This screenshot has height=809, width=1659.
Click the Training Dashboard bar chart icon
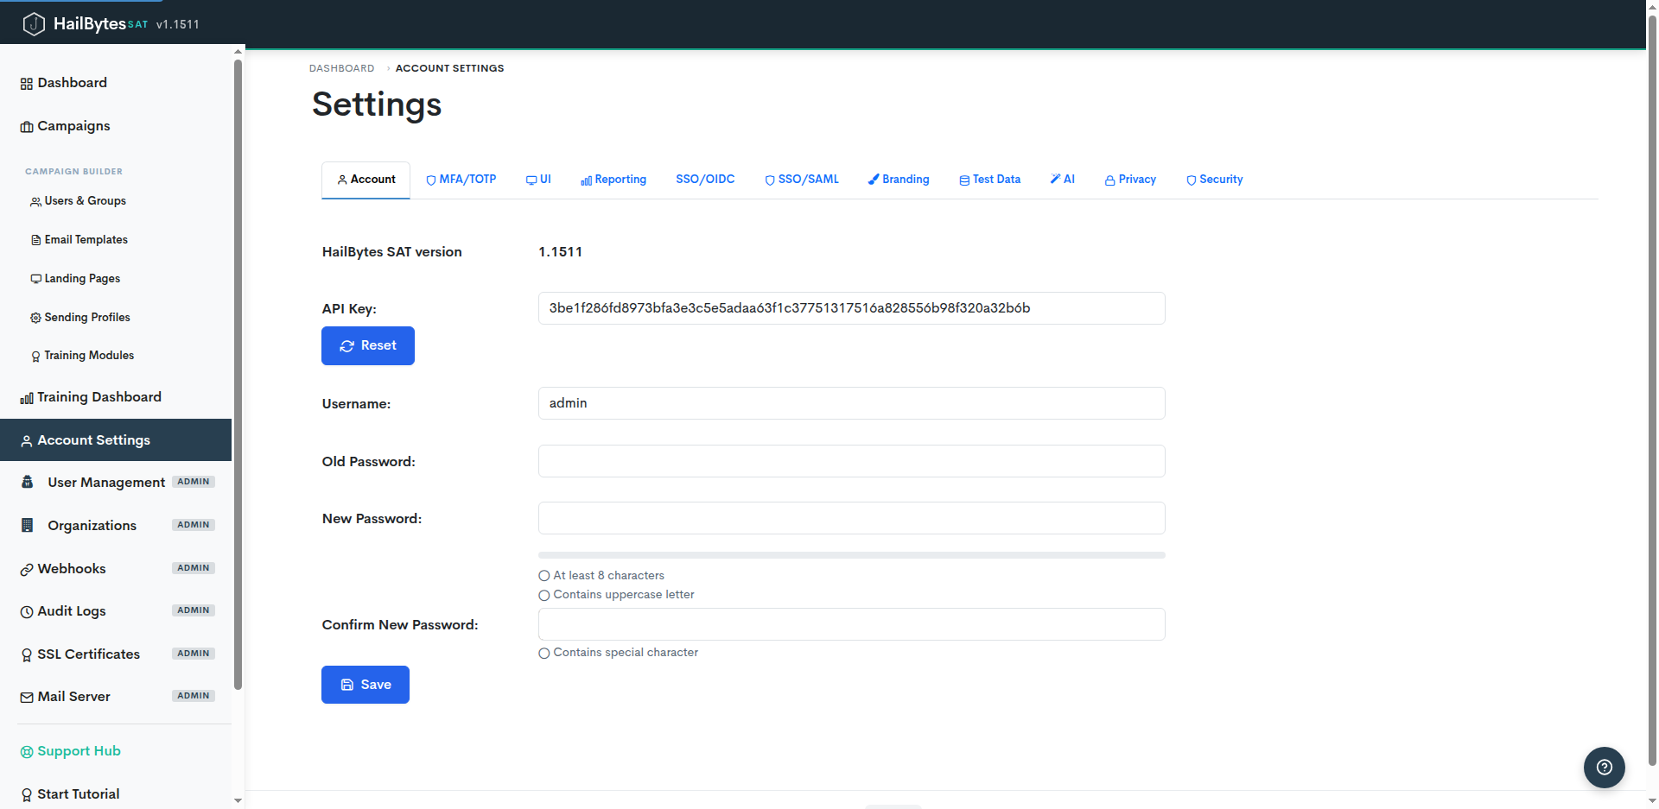pos(27,398)
